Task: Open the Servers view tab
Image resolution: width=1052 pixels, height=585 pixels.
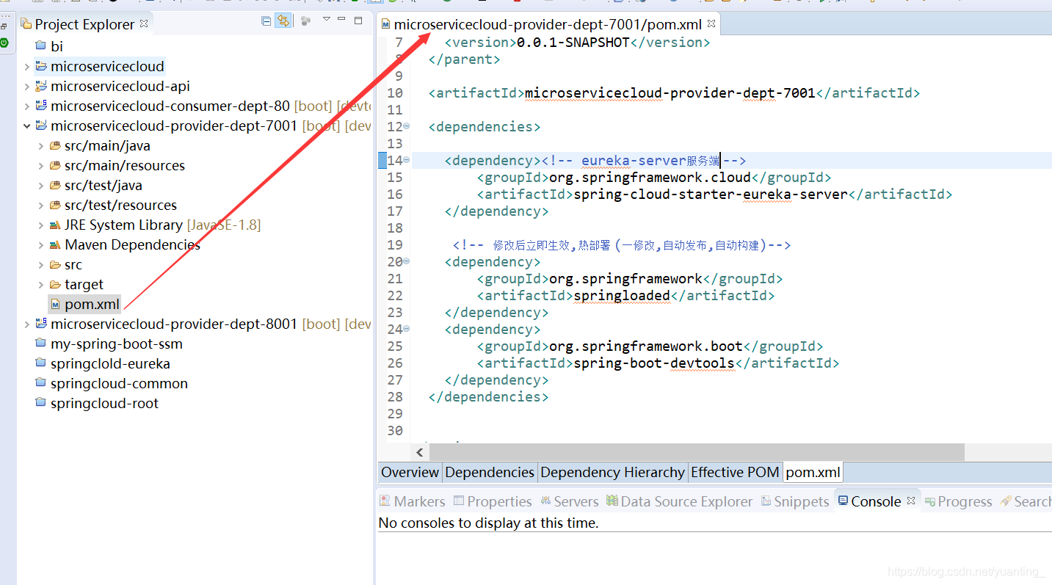Action: coord(569,502)
